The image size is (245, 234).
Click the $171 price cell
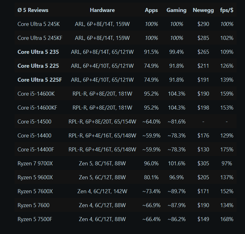203,191
